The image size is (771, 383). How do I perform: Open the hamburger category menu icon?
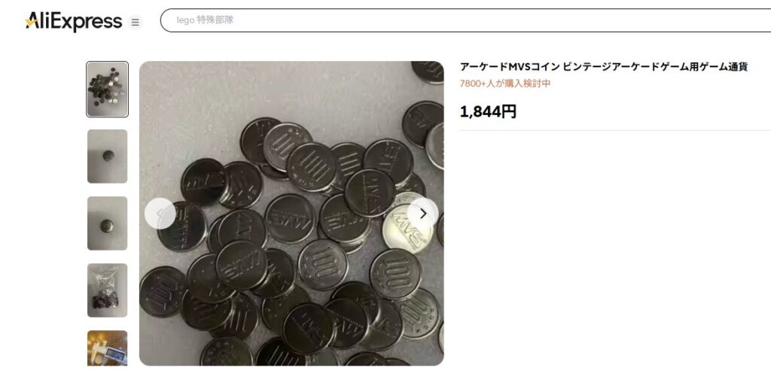(x=136, y=22)
